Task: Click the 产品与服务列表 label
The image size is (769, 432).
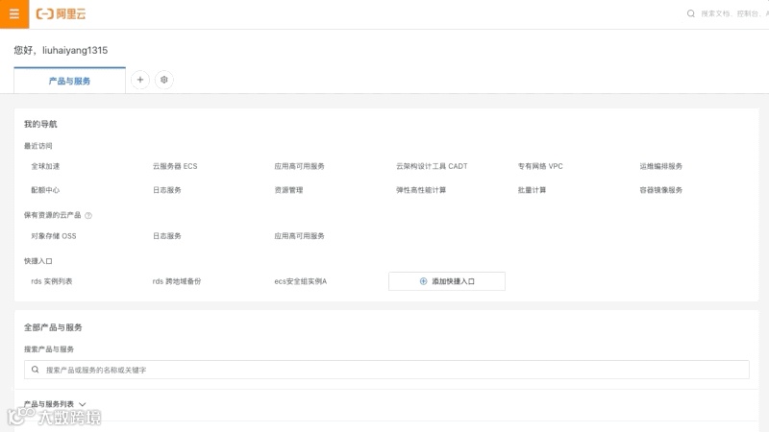Action: [49, 404]
